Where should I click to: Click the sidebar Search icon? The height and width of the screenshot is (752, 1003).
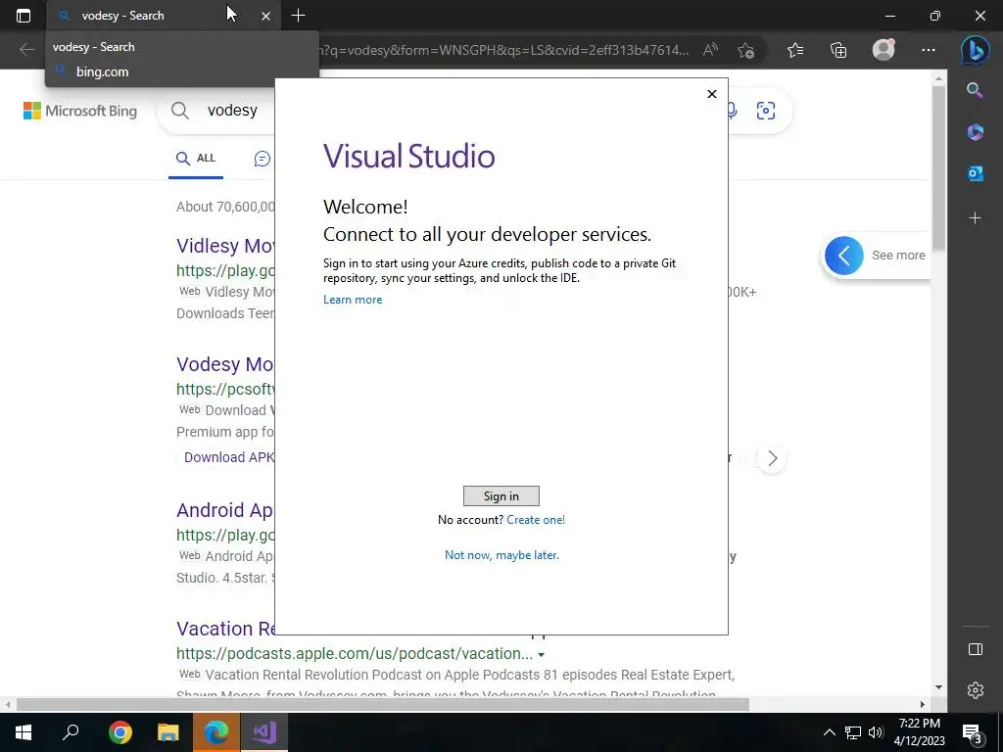point(975,90)
